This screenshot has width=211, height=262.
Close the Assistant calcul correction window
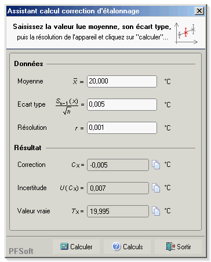199,11
